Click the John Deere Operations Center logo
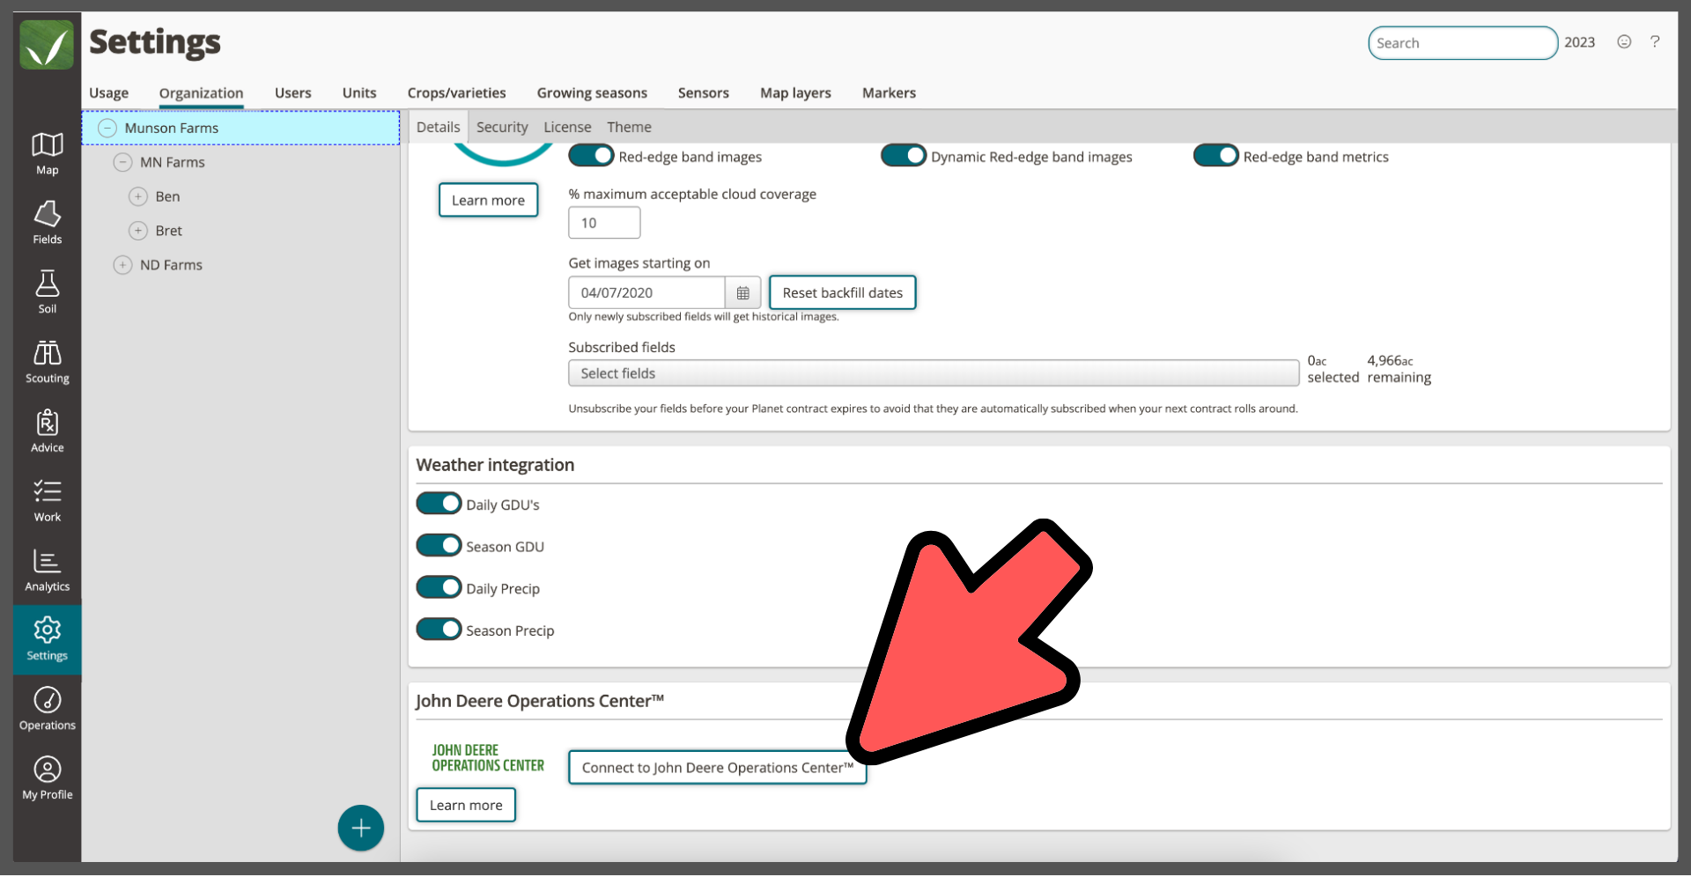The image size is (1691, 877). point(488,759)
